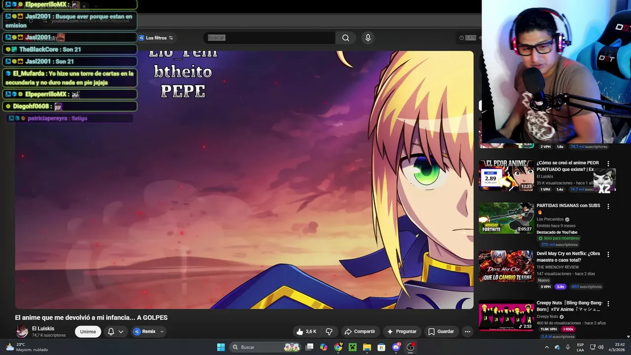Show hidden system tray icons

pos(546,347)
